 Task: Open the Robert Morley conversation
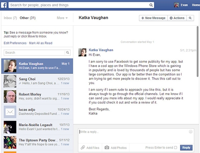37,97
